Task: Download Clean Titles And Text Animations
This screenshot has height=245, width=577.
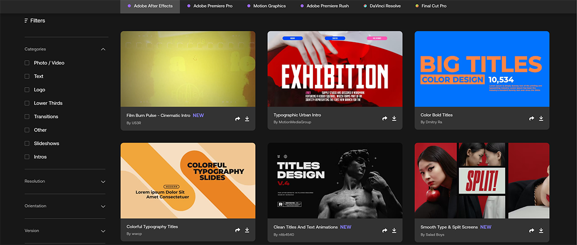Action: (x=394, y=230)
